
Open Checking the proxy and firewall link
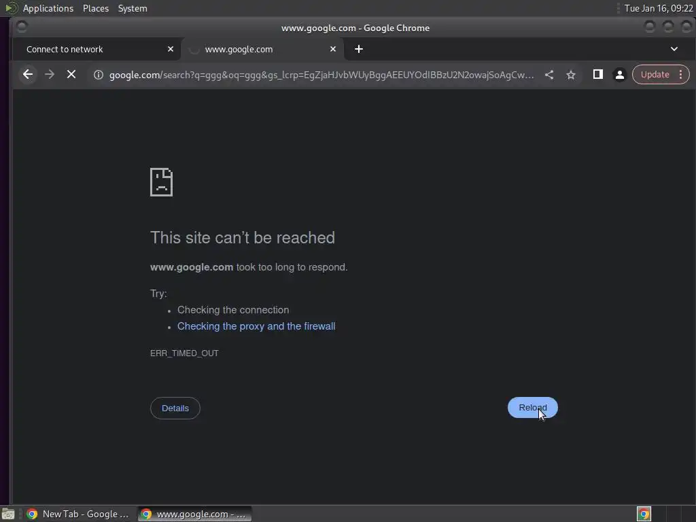point(256,326)
